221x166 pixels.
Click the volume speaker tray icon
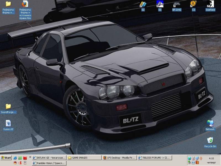[193, 162]
